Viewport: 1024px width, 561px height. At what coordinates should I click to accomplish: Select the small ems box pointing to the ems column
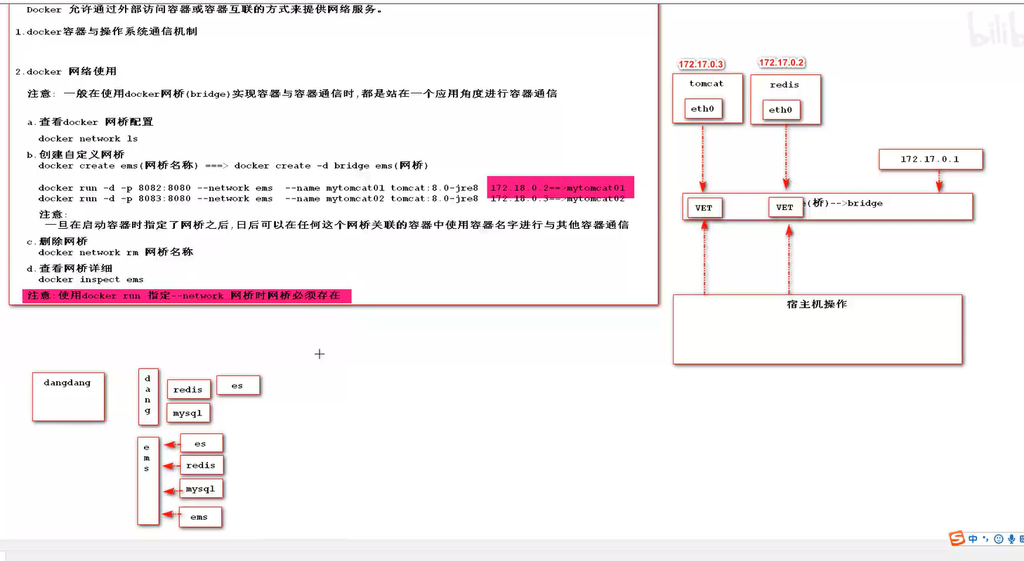tap(200, 517)
